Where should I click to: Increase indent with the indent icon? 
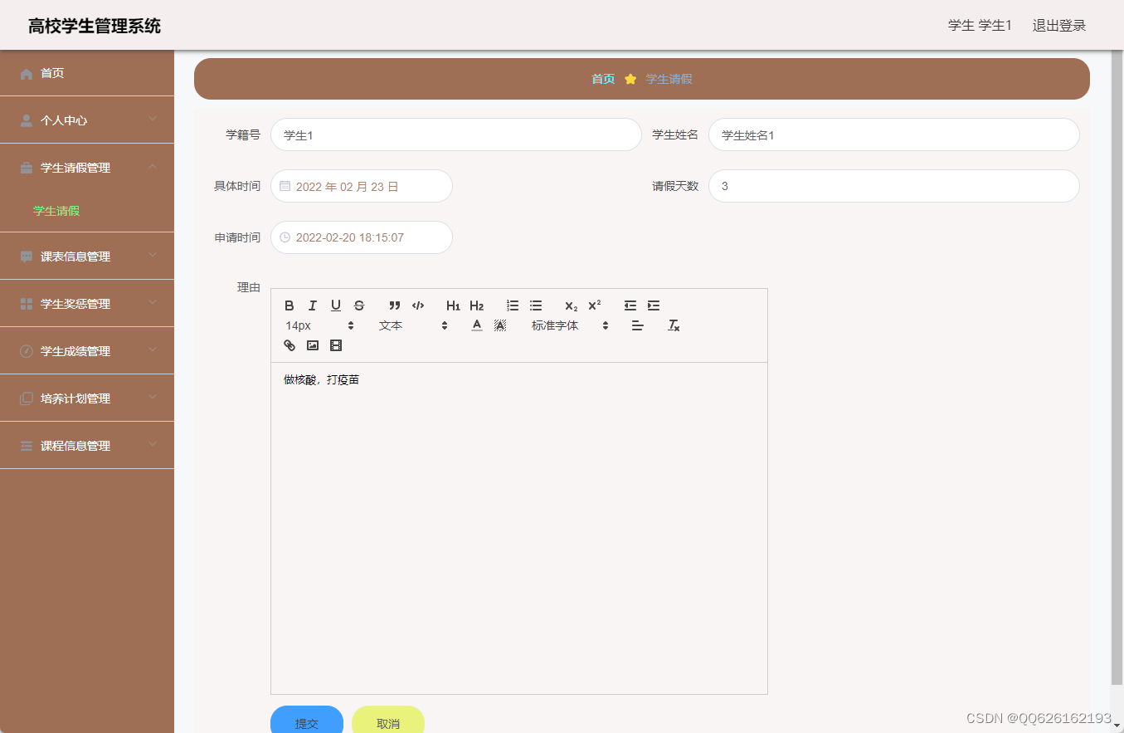[654, 305]
